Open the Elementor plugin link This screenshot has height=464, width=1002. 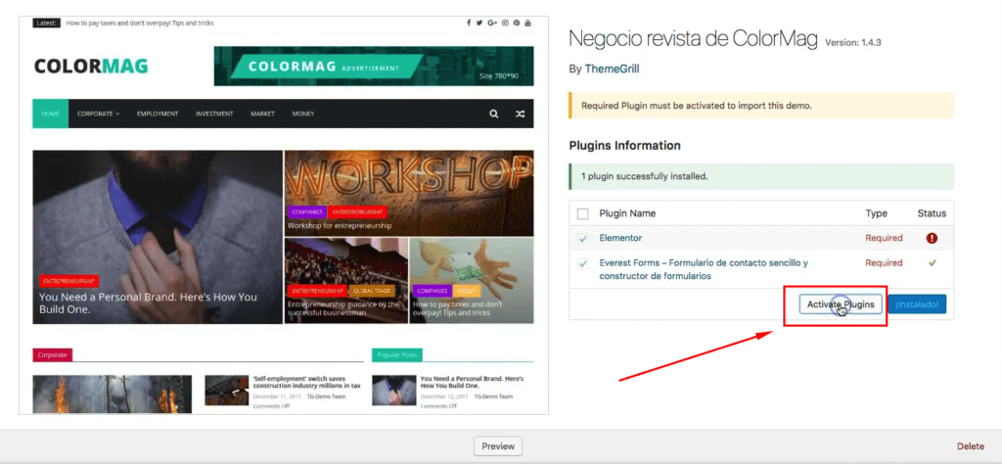[x=620, y=238]
